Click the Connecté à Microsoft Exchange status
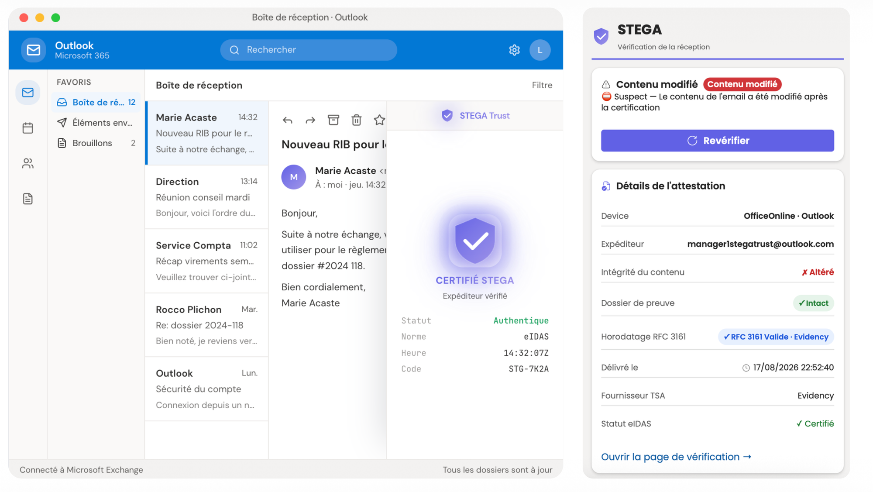Viewport: 873px width, 492px height. coord(81,470)
